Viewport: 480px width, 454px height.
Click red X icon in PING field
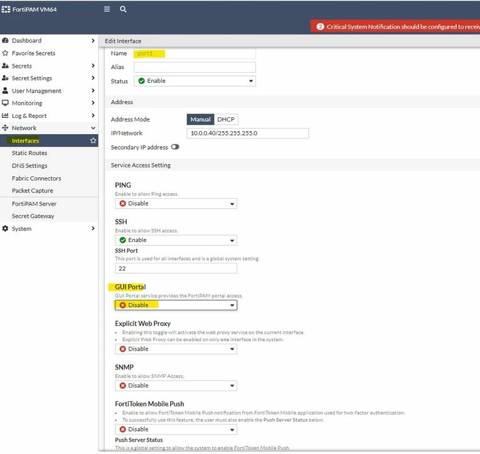coord(123,203)
